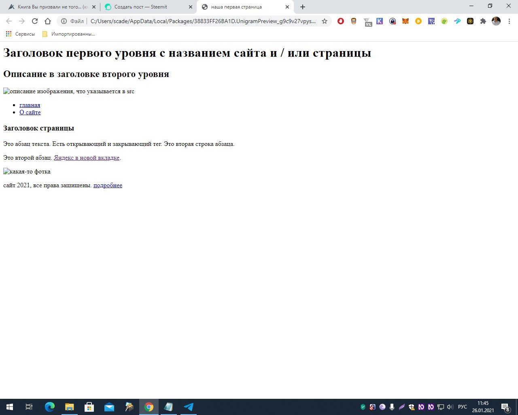Open the Chrome Extensions puzzle menu
The image size is (518, 415).
click(483, 21)
